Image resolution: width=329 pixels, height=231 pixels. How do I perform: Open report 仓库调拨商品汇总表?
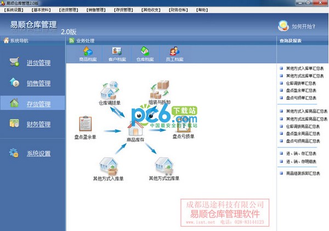(303, 126)
